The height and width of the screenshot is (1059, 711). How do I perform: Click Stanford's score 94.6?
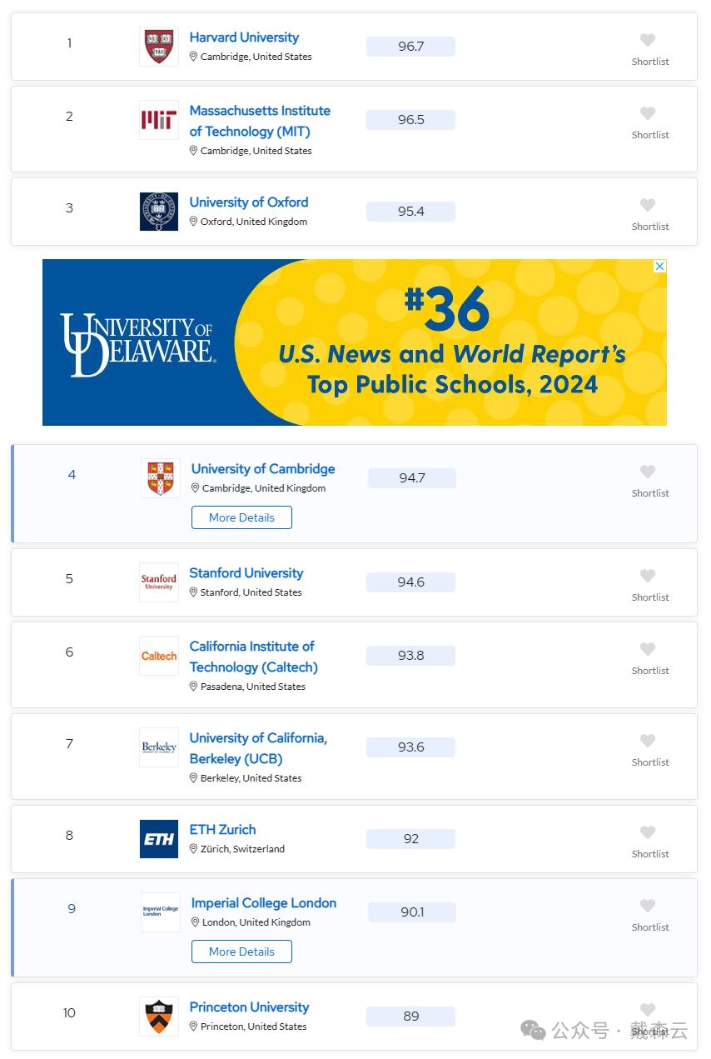pos(410,582)
